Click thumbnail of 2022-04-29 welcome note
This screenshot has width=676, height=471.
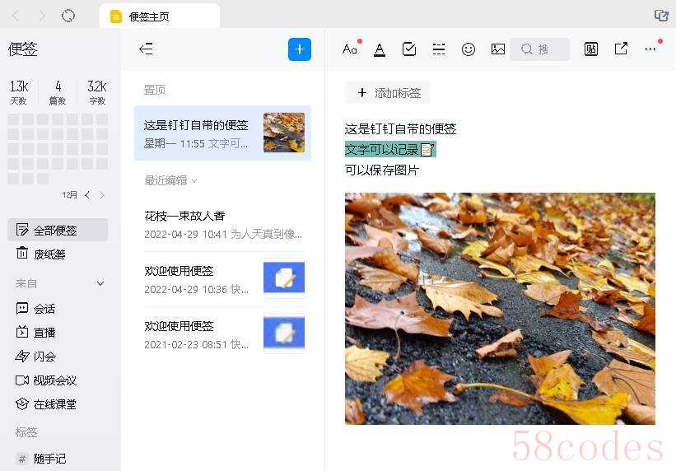284,278
